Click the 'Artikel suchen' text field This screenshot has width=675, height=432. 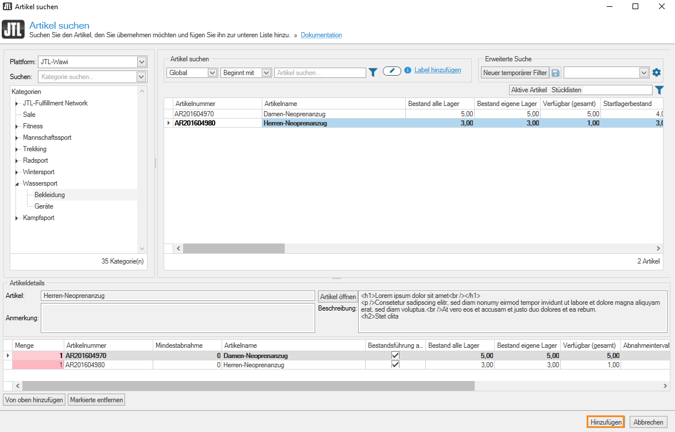coord(320,73)
